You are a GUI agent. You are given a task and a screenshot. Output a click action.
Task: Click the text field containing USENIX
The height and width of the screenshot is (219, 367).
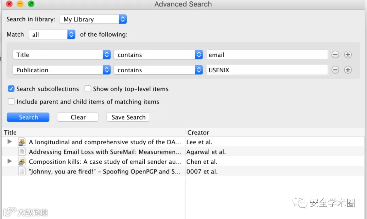click(267, 70)
